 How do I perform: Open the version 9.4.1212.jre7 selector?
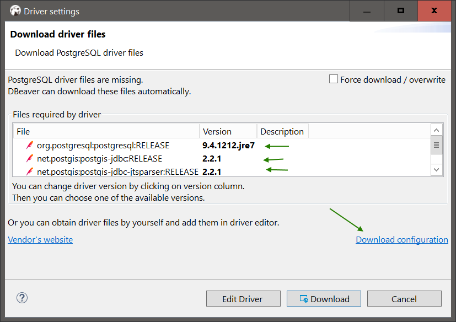pos(228,146)
